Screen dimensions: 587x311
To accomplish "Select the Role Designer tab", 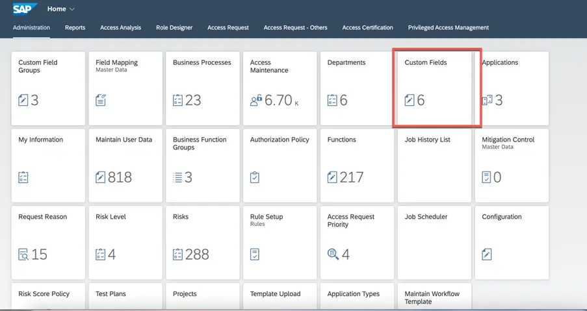I will click(174, 28).
